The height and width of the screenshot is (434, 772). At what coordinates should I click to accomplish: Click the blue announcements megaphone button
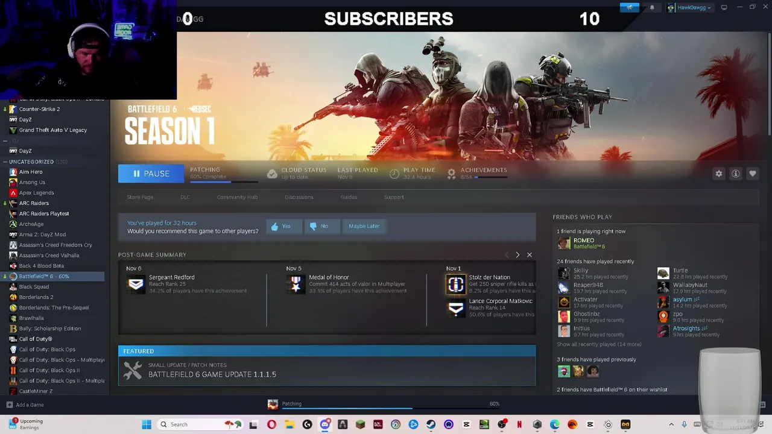(x=630, y=7)
